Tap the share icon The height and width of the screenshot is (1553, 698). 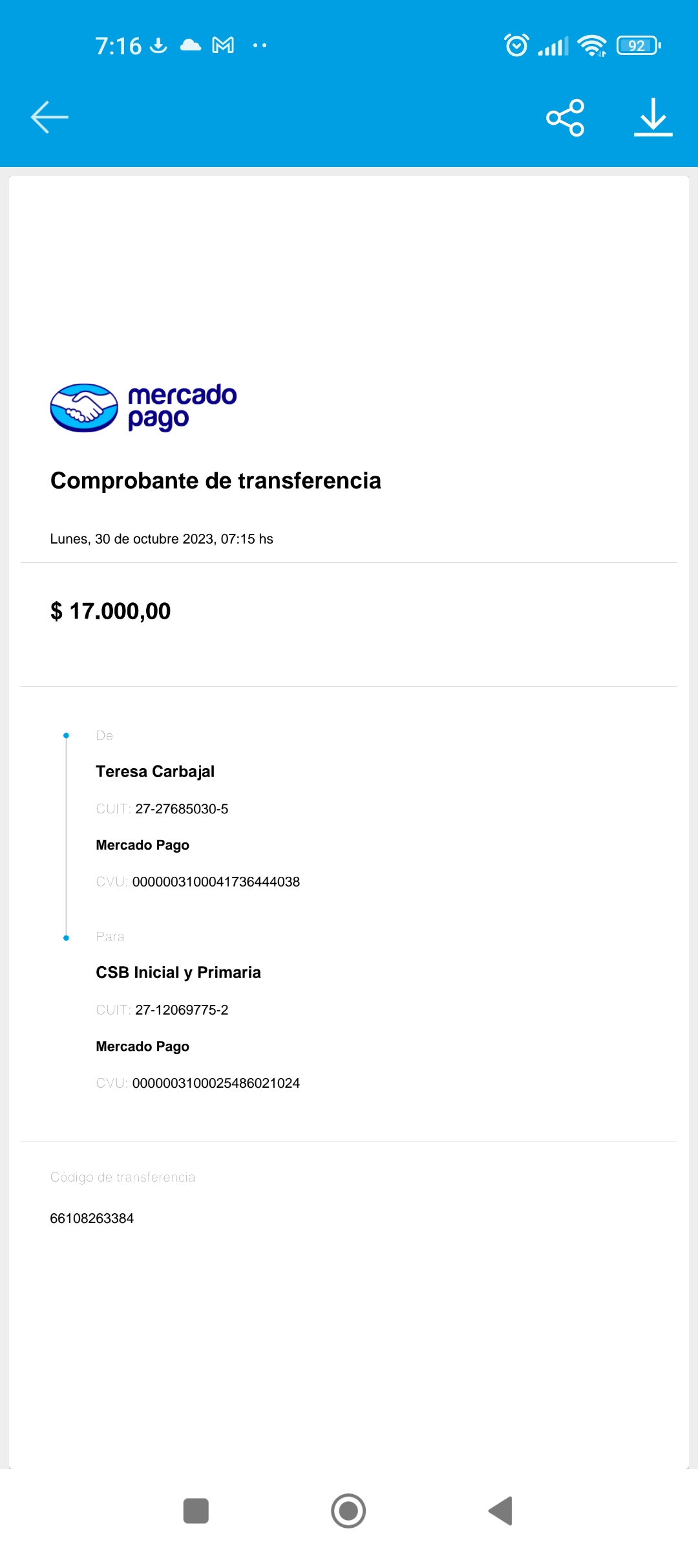click(x=565, y=118)
